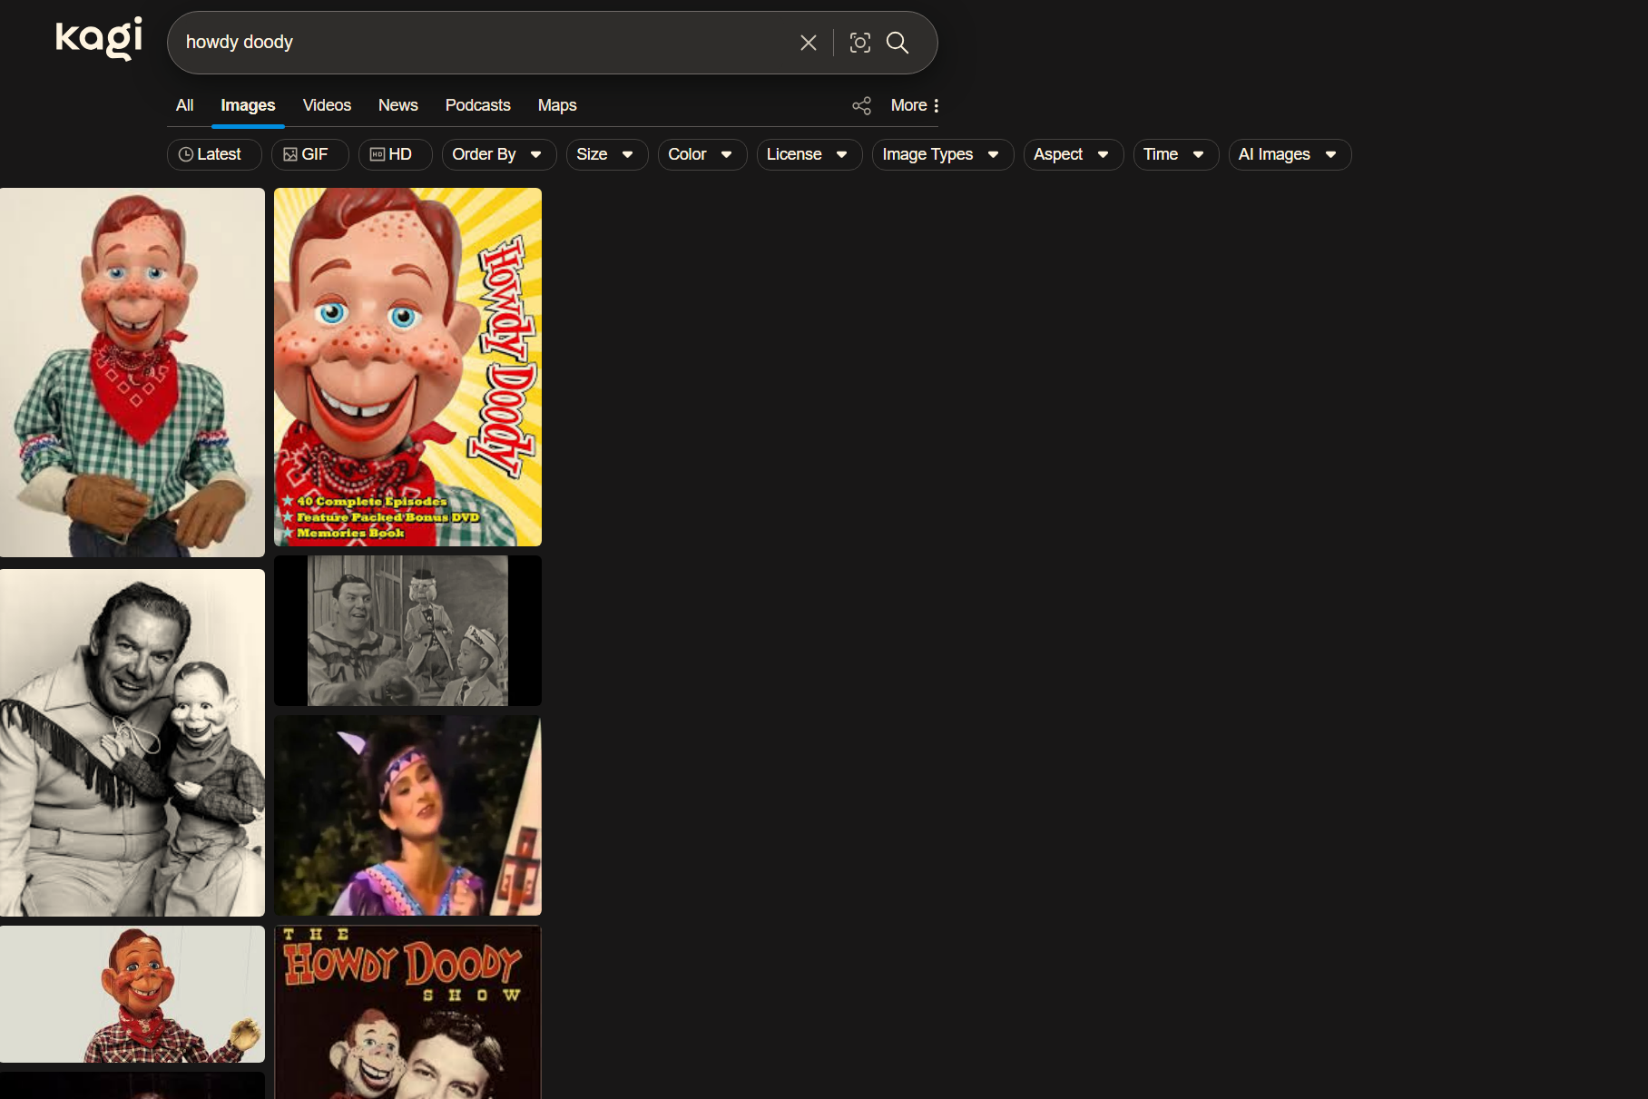Screen dimensions: 1648x1099
Task: Open the More options menu
Action: click(912, 105)
